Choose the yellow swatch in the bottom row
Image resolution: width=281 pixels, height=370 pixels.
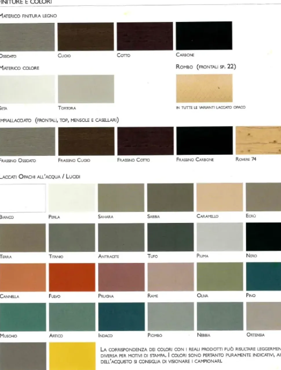[x=72, y=356]
